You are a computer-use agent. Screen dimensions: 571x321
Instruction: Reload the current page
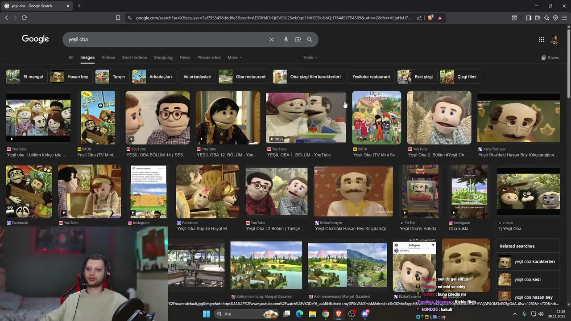click(24, 18)
